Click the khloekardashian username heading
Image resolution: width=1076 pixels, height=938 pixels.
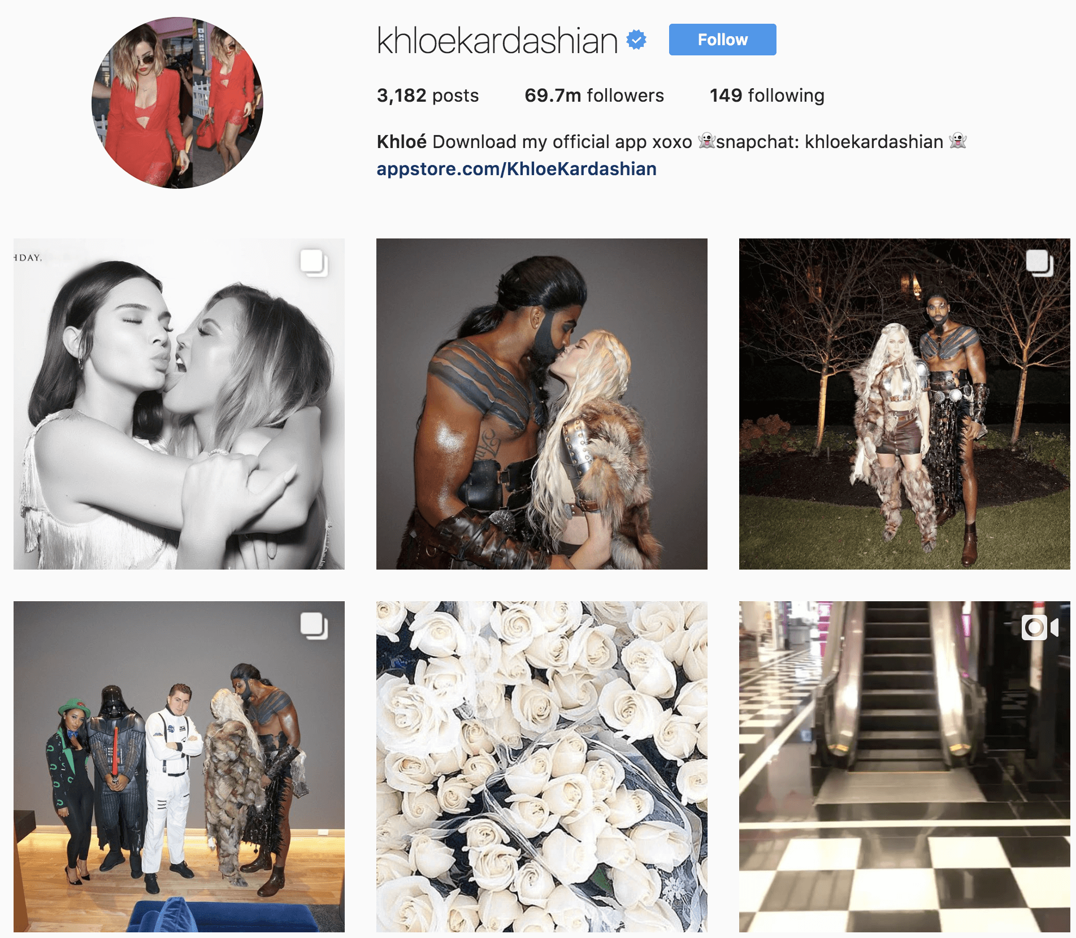(497, 41)
